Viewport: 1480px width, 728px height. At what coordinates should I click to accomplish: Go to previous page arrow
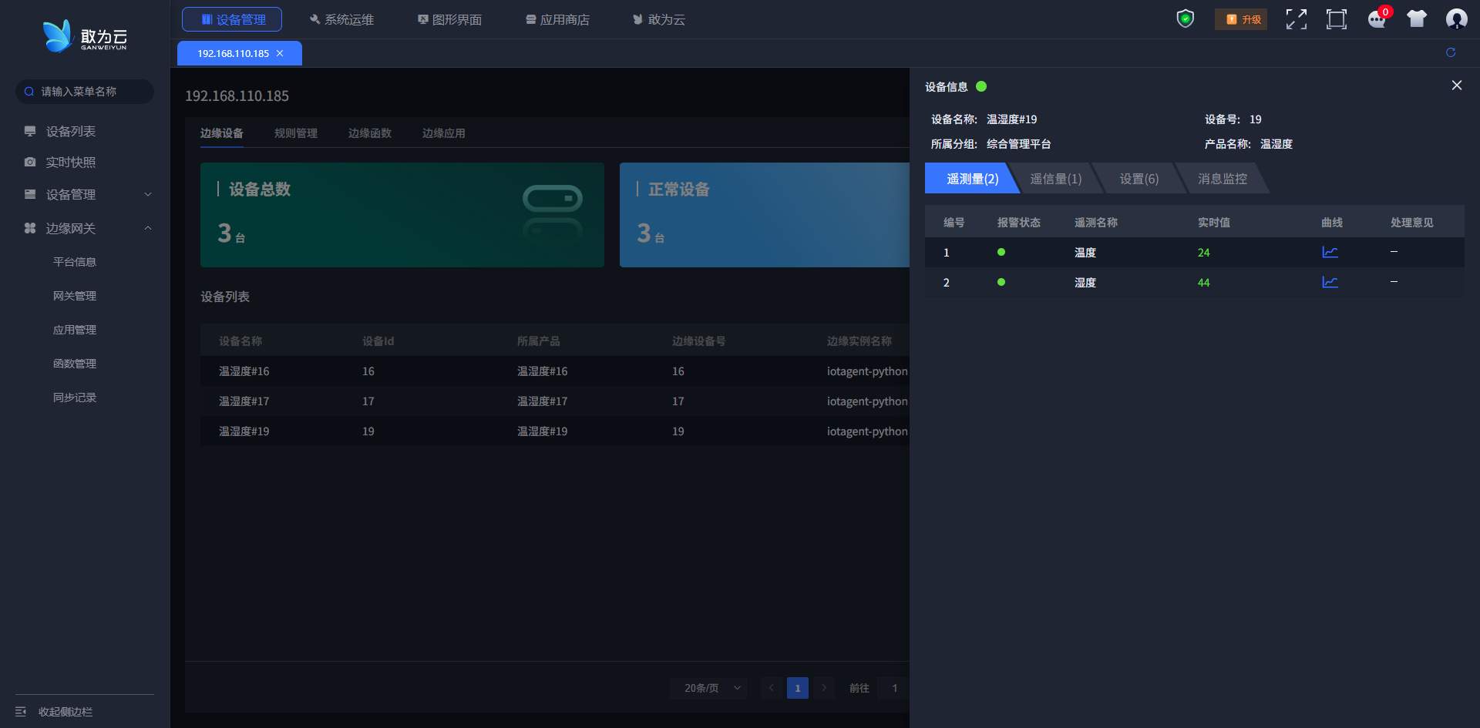click(771, 688)
